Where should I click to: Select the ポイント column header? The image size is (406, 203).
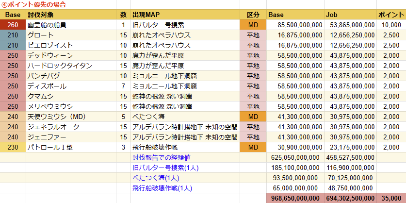[x=391, y=15]
